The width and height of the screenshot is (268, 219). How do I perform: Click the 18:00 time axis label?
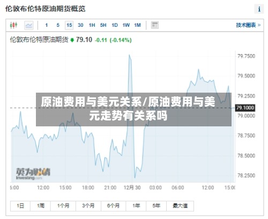point(88,188)
